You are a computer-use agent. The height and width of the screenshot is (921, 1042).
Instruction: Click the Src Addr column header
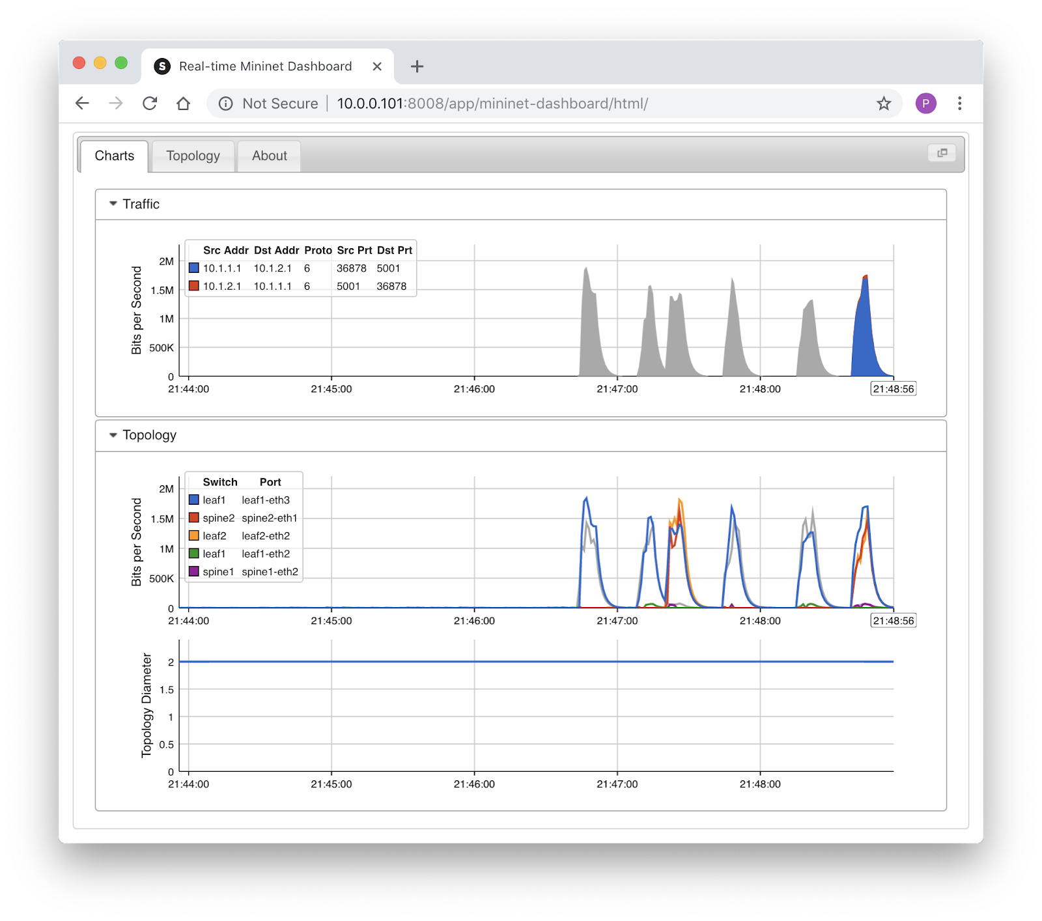click(225, 250)
